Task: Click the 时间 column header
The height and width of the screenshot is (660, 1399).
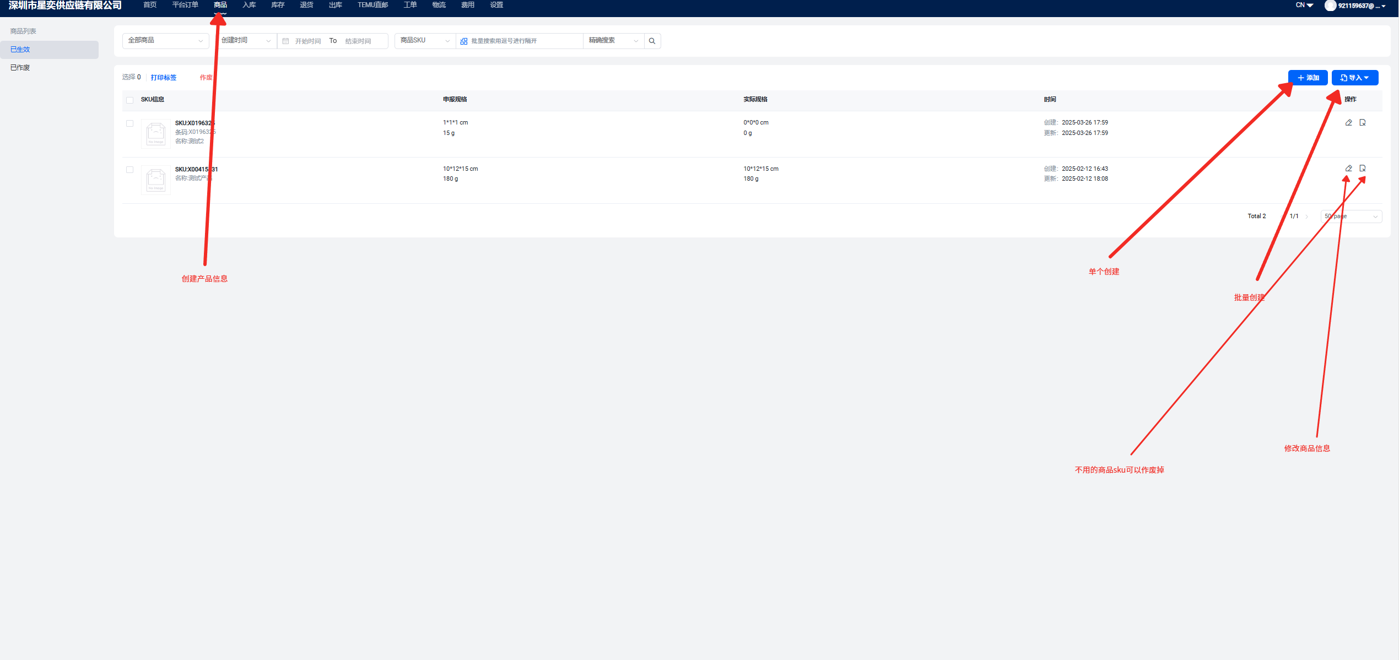Action: [x=1050, y=100]
